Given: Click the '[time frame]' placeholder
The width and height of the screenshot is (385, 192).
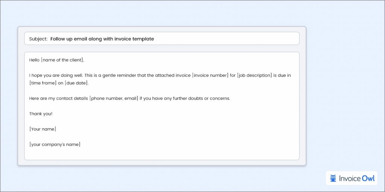Looking at the screenshot, I should click(43, 83).
